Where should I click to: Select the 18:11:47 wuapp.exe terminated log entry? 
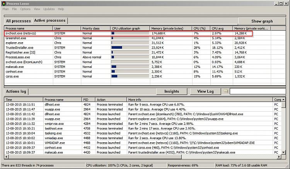tap(143, 109)
